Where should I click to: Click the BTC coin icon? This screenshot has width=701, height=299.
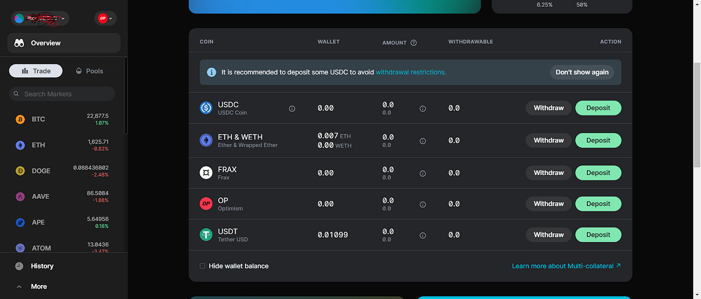[20, 119]
